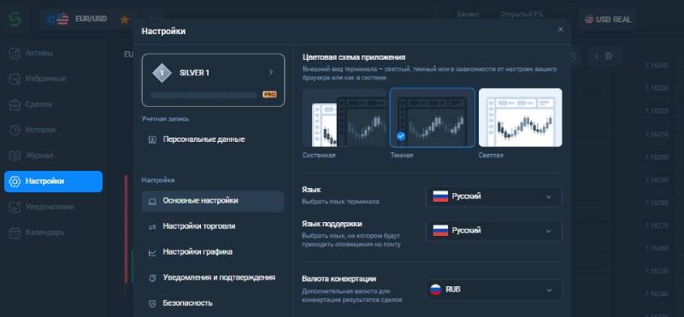Click the Russian flag in Язык поддержки dropdown
This screenshot has height=317, width=684.
440,231
